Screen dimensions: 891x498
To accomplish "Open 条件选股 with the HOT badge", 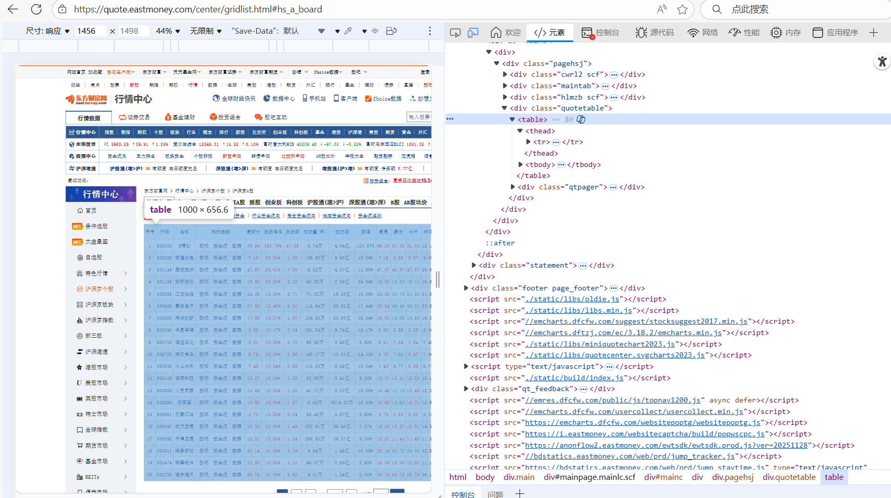I will click(x=90, y=226).
